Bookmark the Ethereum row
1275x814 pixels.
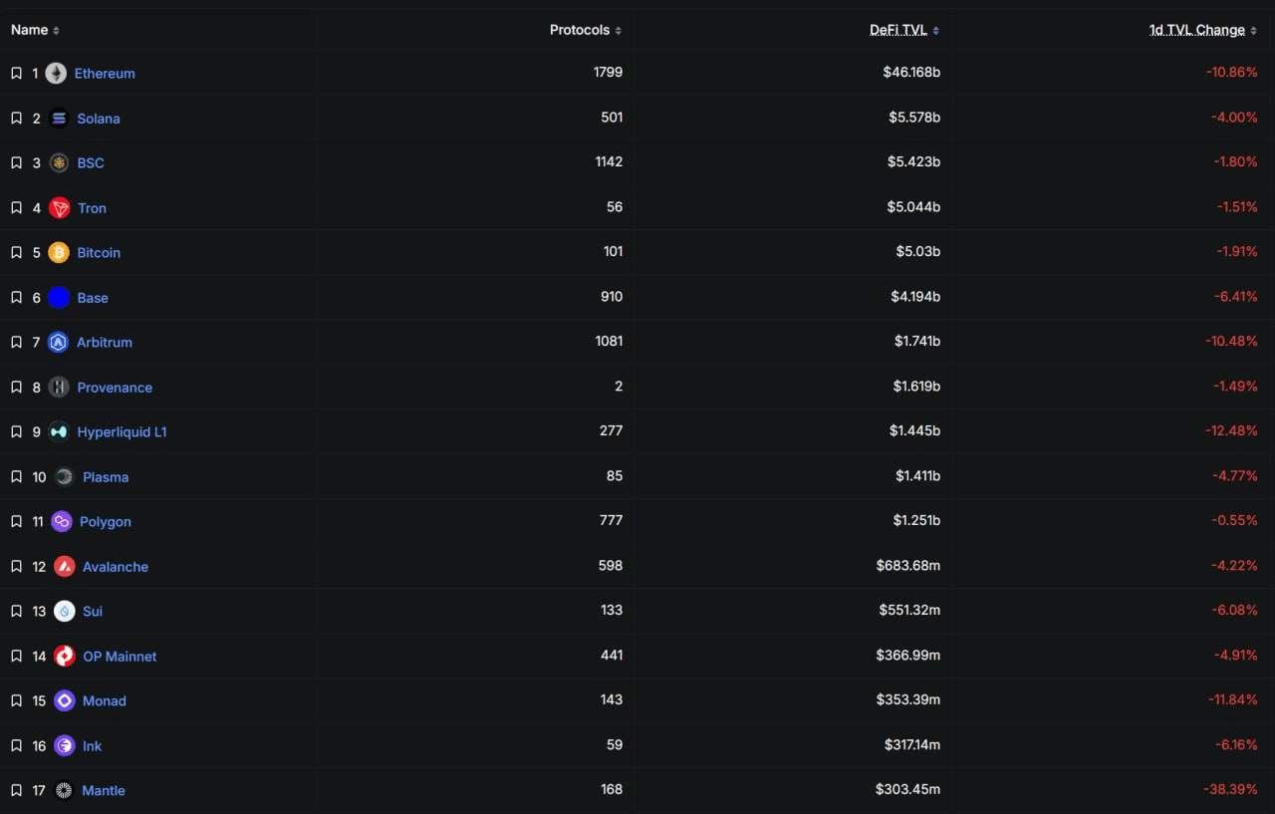(x=16, y=74)
